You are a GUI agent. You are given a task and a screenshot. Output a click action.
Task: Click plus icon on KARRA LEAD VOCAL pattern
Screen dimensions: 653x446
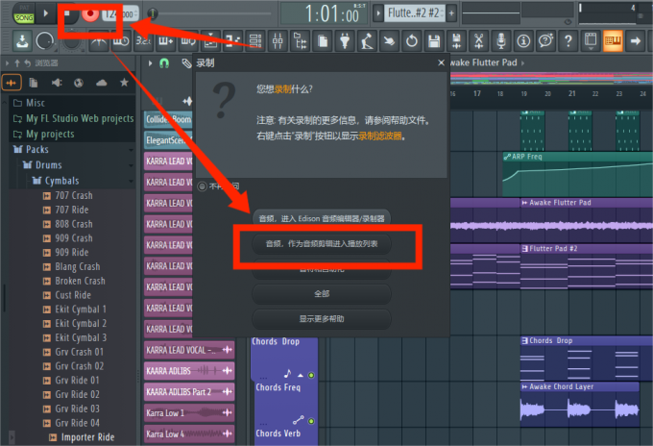pos(227,350)
